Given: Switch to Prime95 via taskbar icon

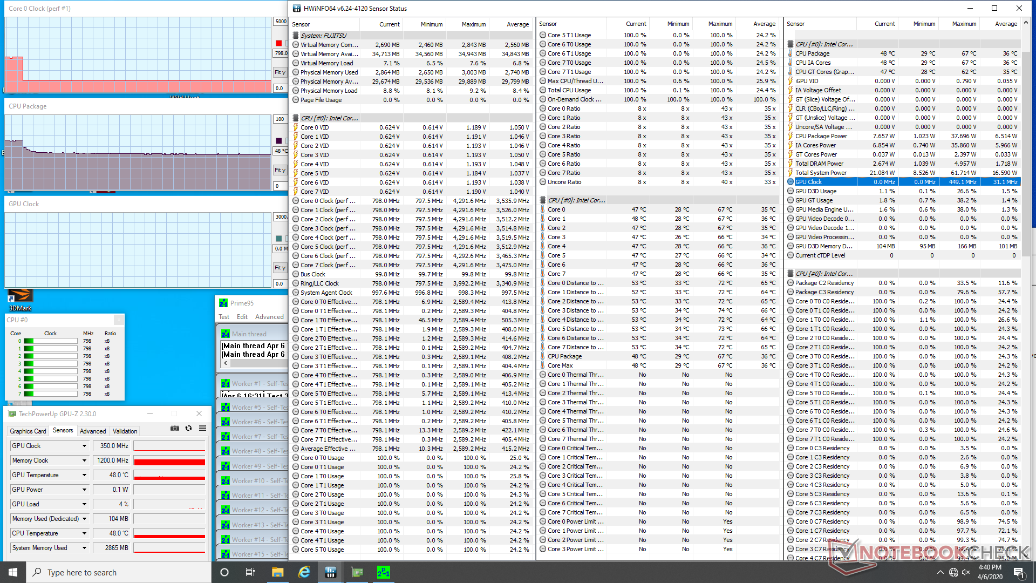Looking at the screenshot, I should 383,572.
